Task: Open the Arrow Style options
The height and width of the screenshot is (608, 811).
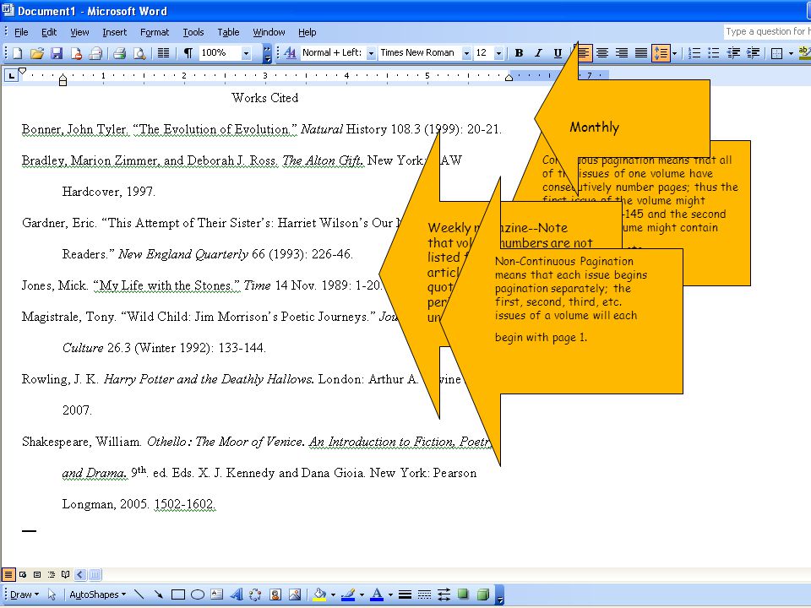Action: coord(444,594)
